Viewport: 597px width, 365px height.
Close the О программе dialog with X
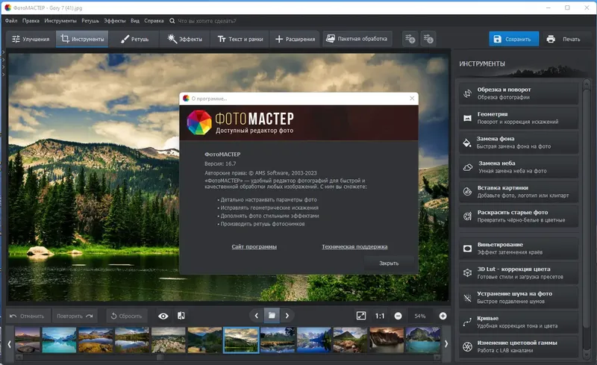(412, 99)
